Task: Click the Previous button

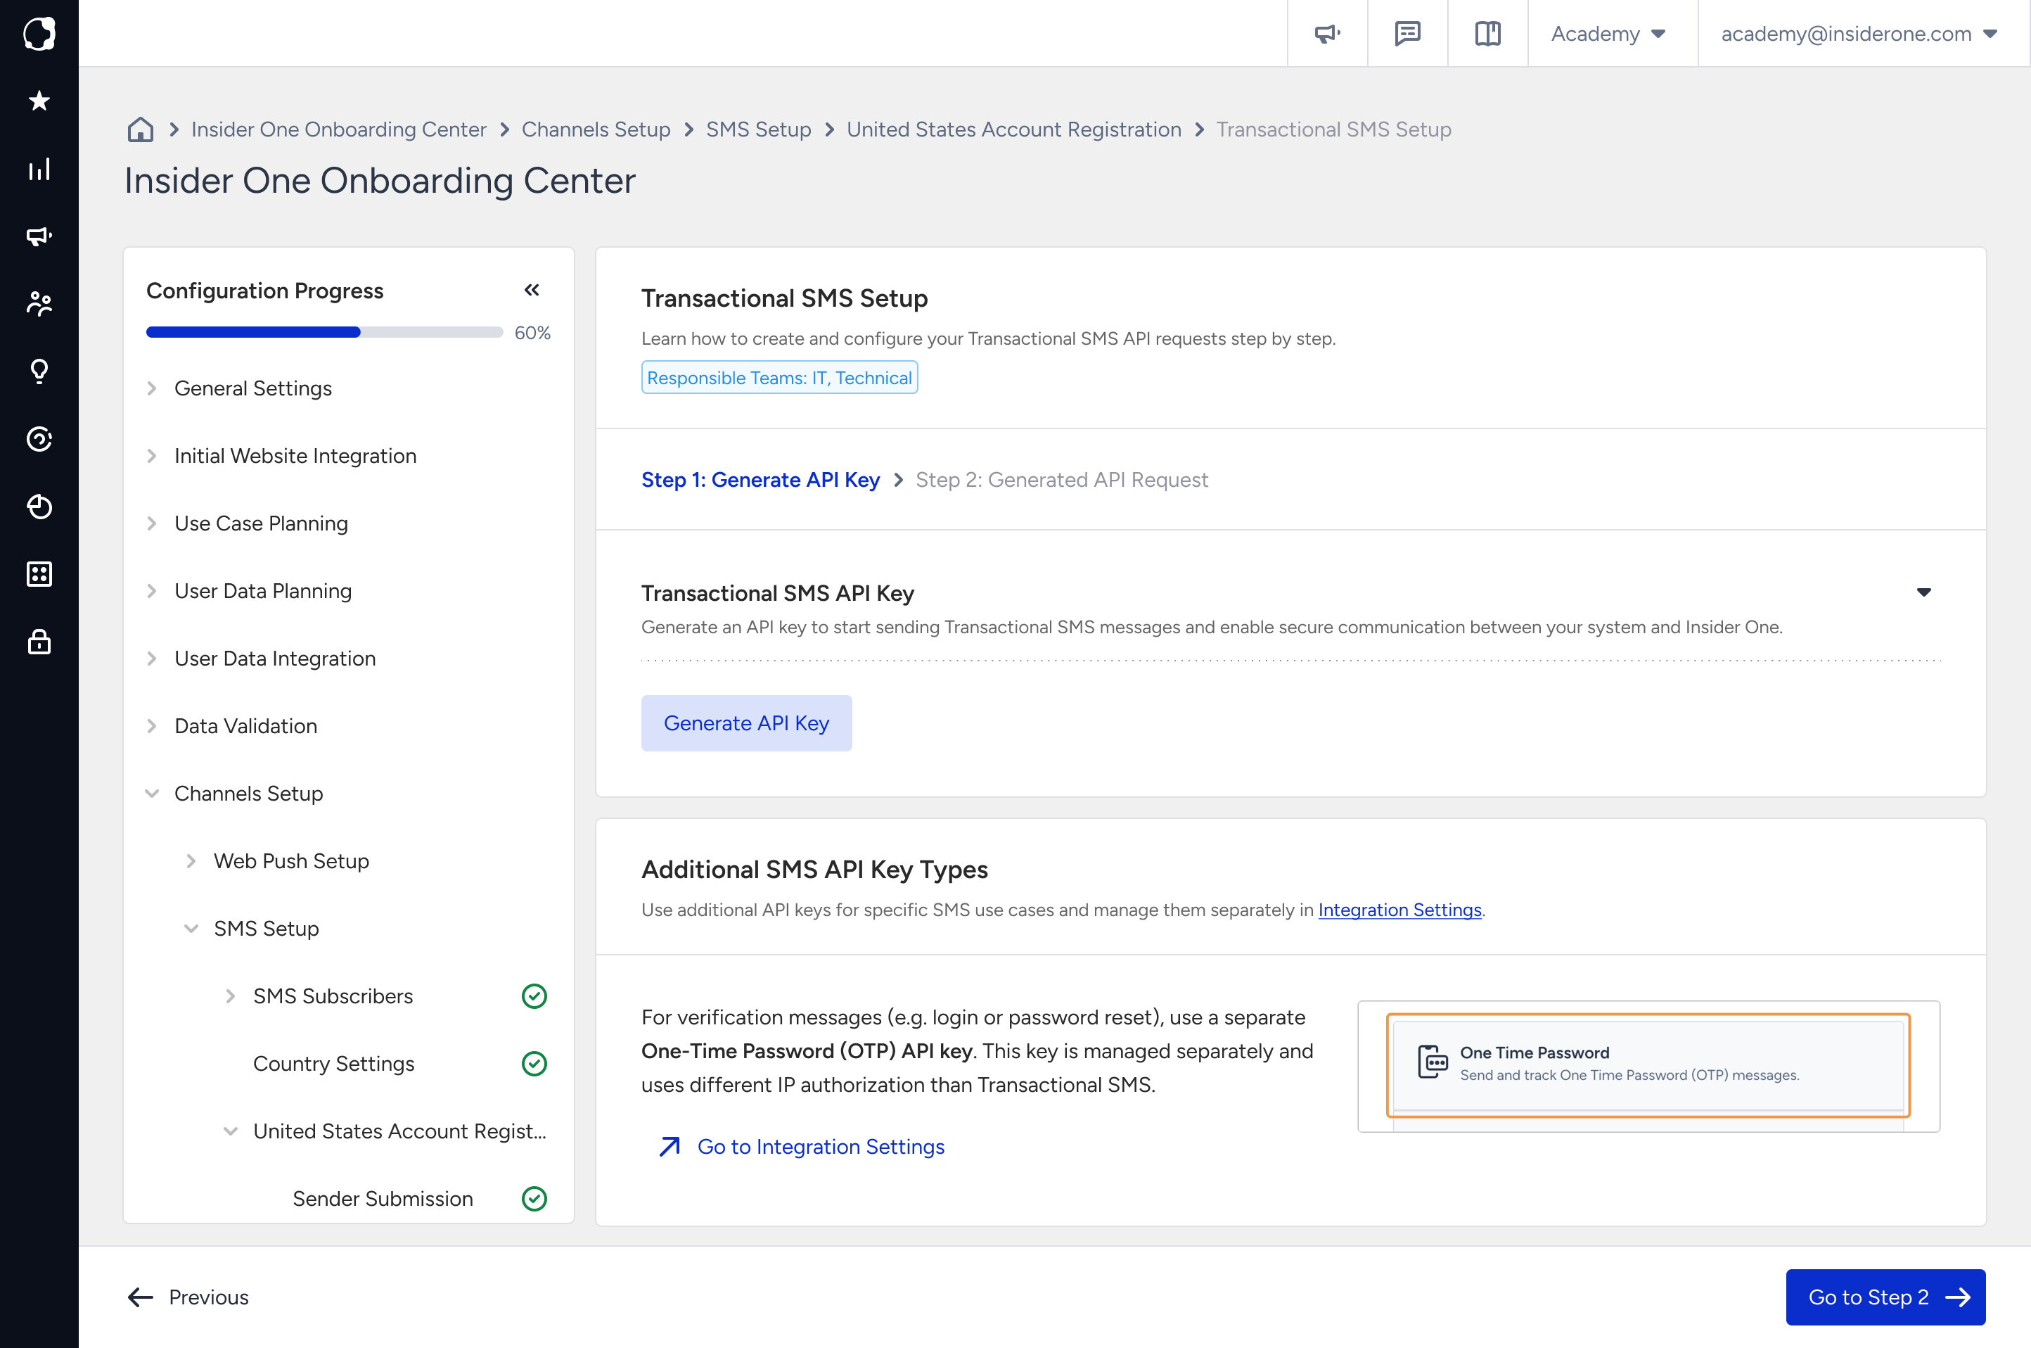Action: (x=188, y=1297)
